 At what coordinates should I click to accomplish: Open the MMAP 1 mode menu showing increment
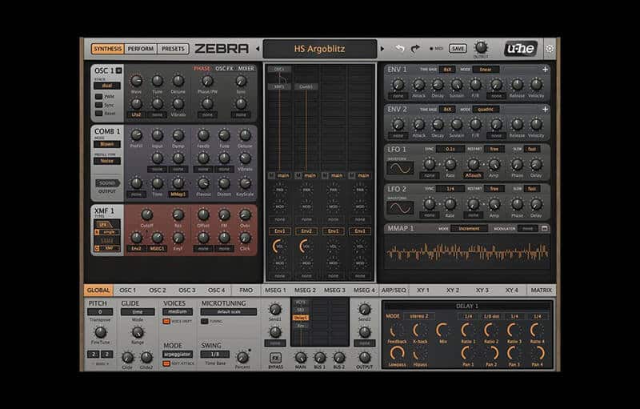pos(469,229)
